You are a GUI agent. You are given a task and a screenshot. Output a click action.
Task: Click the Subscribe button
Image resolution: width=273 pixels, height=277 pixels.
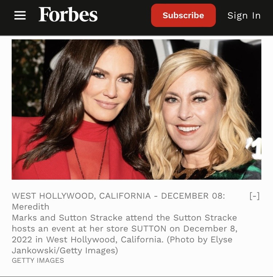[x=183, y=15]
